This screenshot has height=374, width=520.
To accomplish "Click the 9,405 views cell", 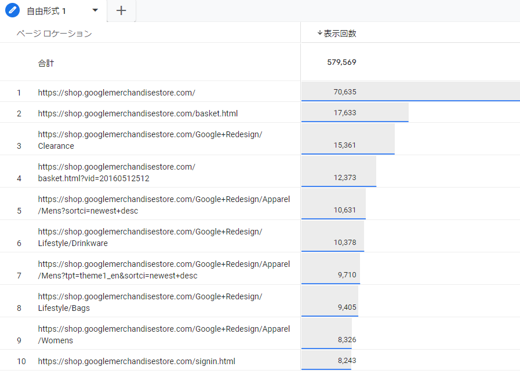I will (347, 307).
